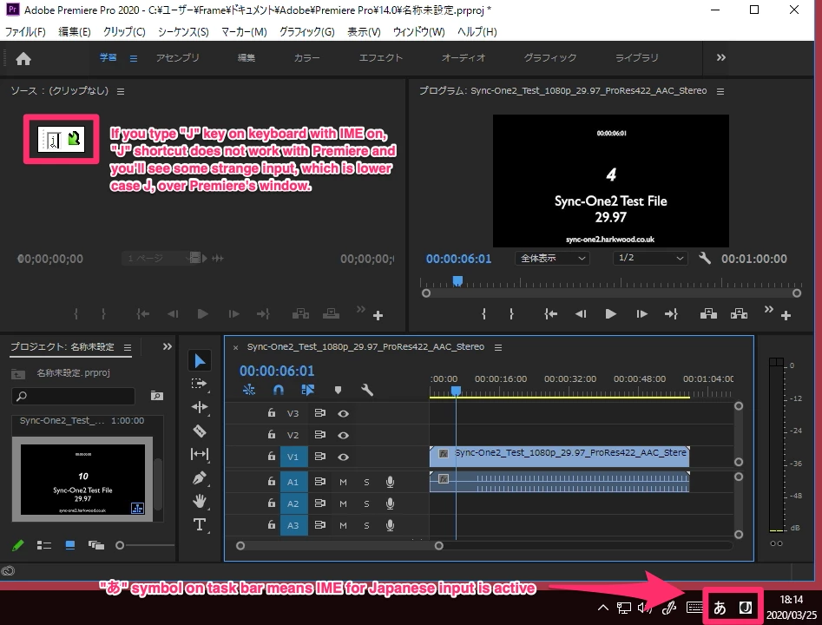Expand workspace overflow chevrons
Image resolution: width=822 pixels, height=625 pixels.
pyautogui.click(x=721, y=57)
